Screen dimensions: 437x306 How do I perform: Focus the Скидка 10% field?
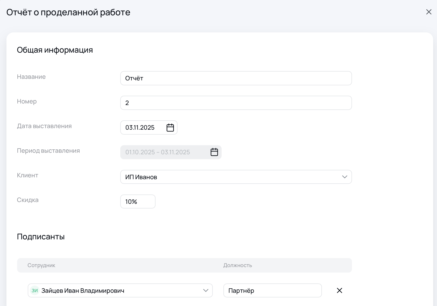click(x=138, y=201)
